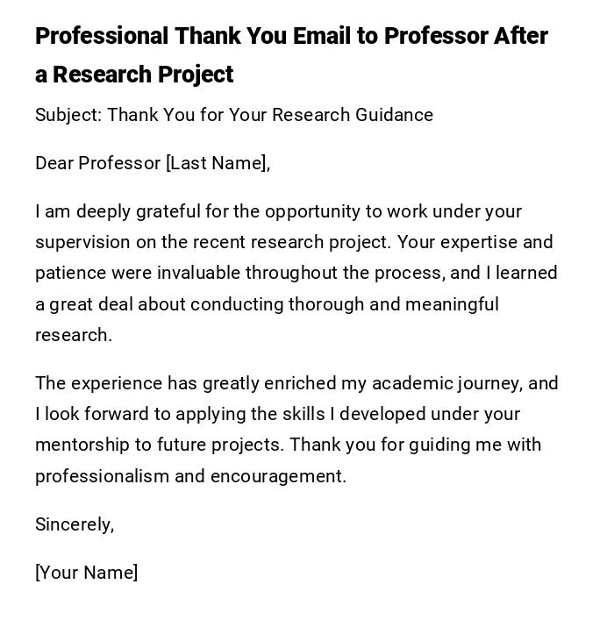Click the "Dear Professor" greeting

click(98, 163)
